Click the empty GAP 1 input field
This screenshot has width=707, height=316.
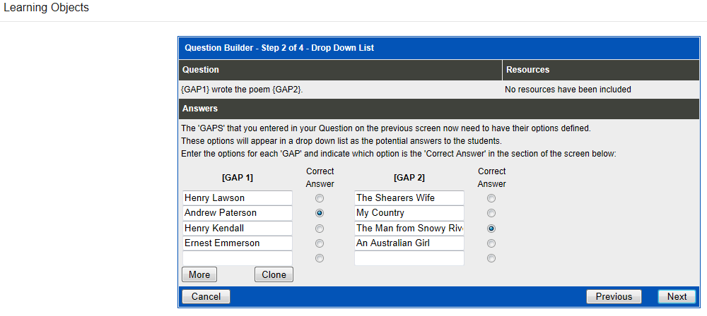pyautogui.click(x=237, y=258)
